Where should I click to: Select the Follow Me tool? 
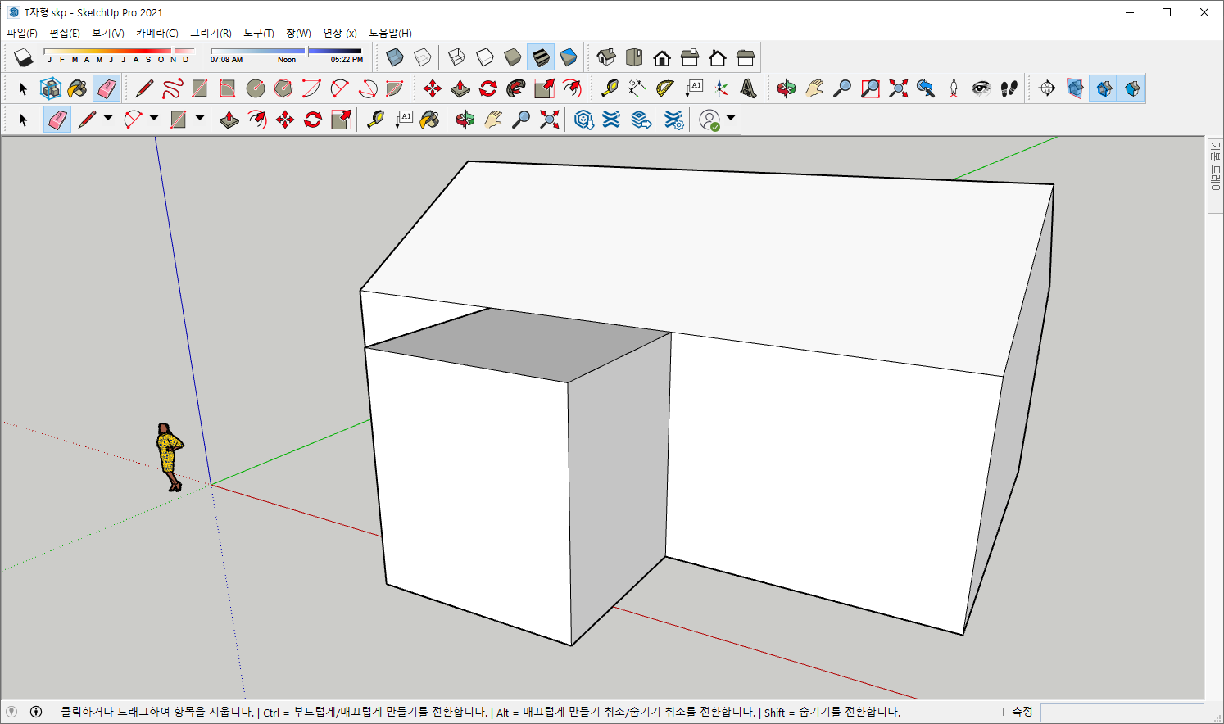tap(516, 88)
